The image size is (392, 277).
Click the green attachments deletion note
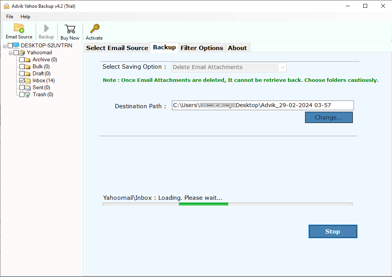click(x=241, y=80)
